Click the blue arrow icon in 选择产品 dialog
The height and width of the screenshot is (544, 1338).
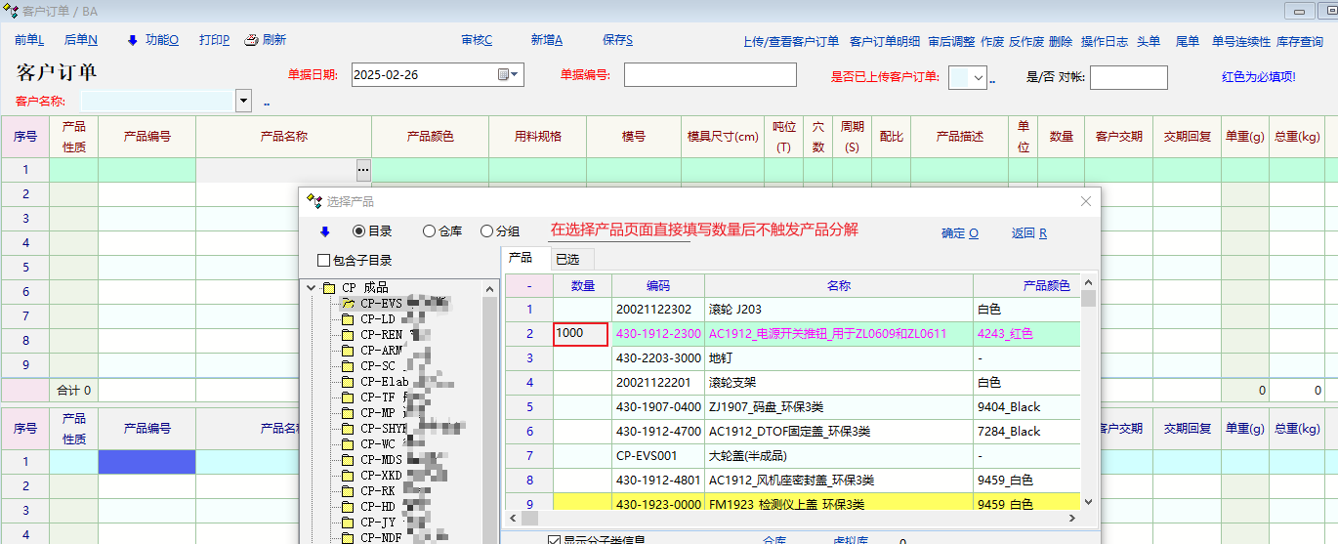click(324, 231)
